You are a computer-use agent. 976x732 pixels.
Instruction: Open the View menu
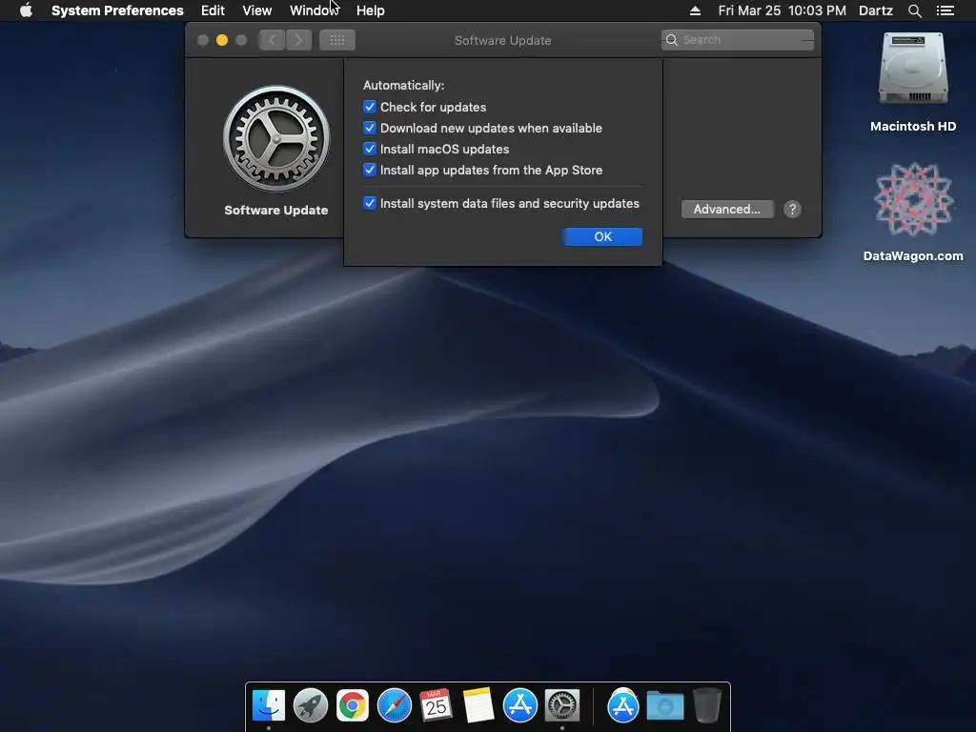coord(256,10)
